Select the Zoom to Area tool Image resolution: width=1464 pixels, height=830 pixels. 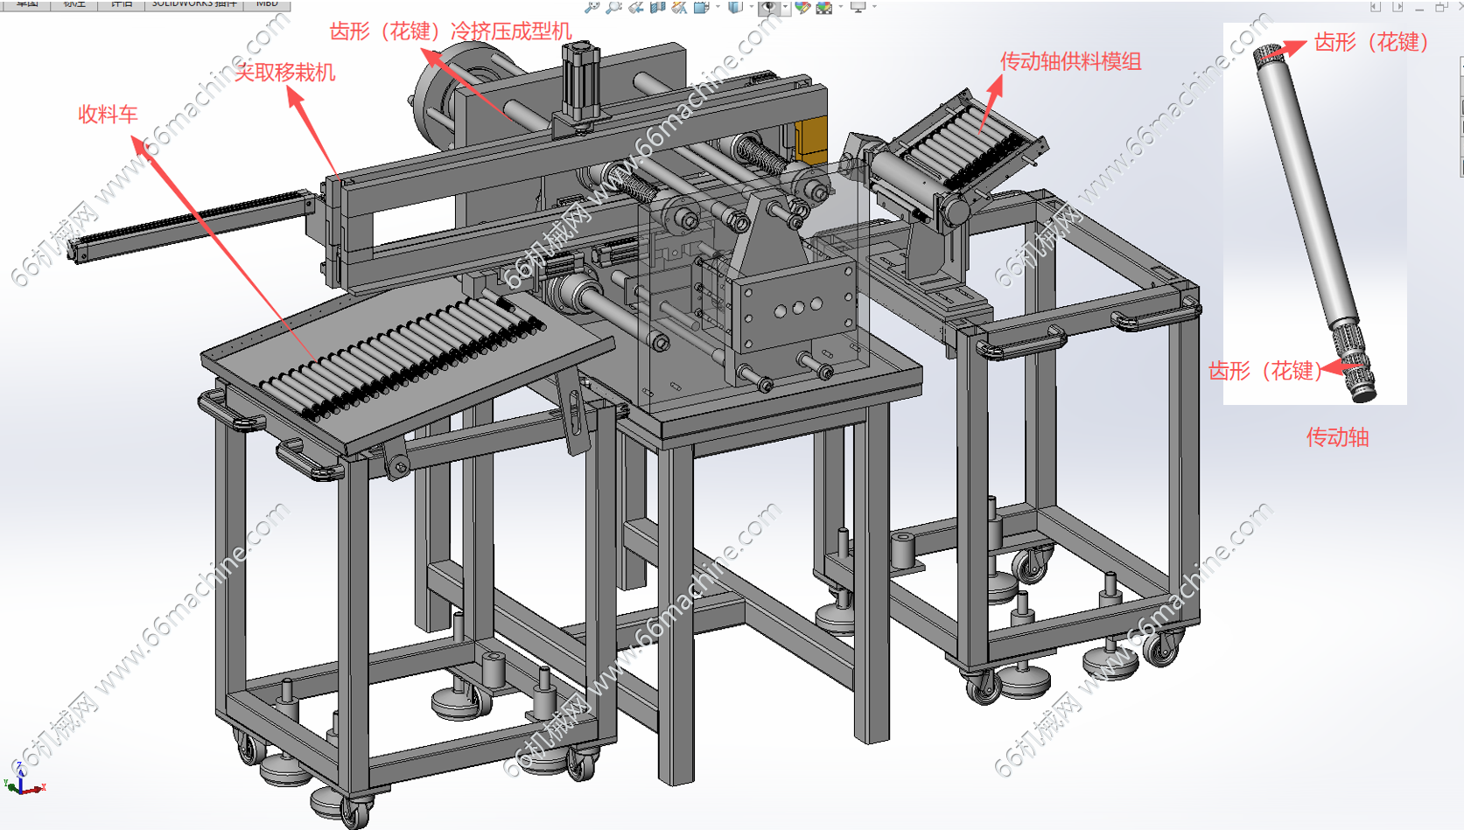tap(614, 6)
